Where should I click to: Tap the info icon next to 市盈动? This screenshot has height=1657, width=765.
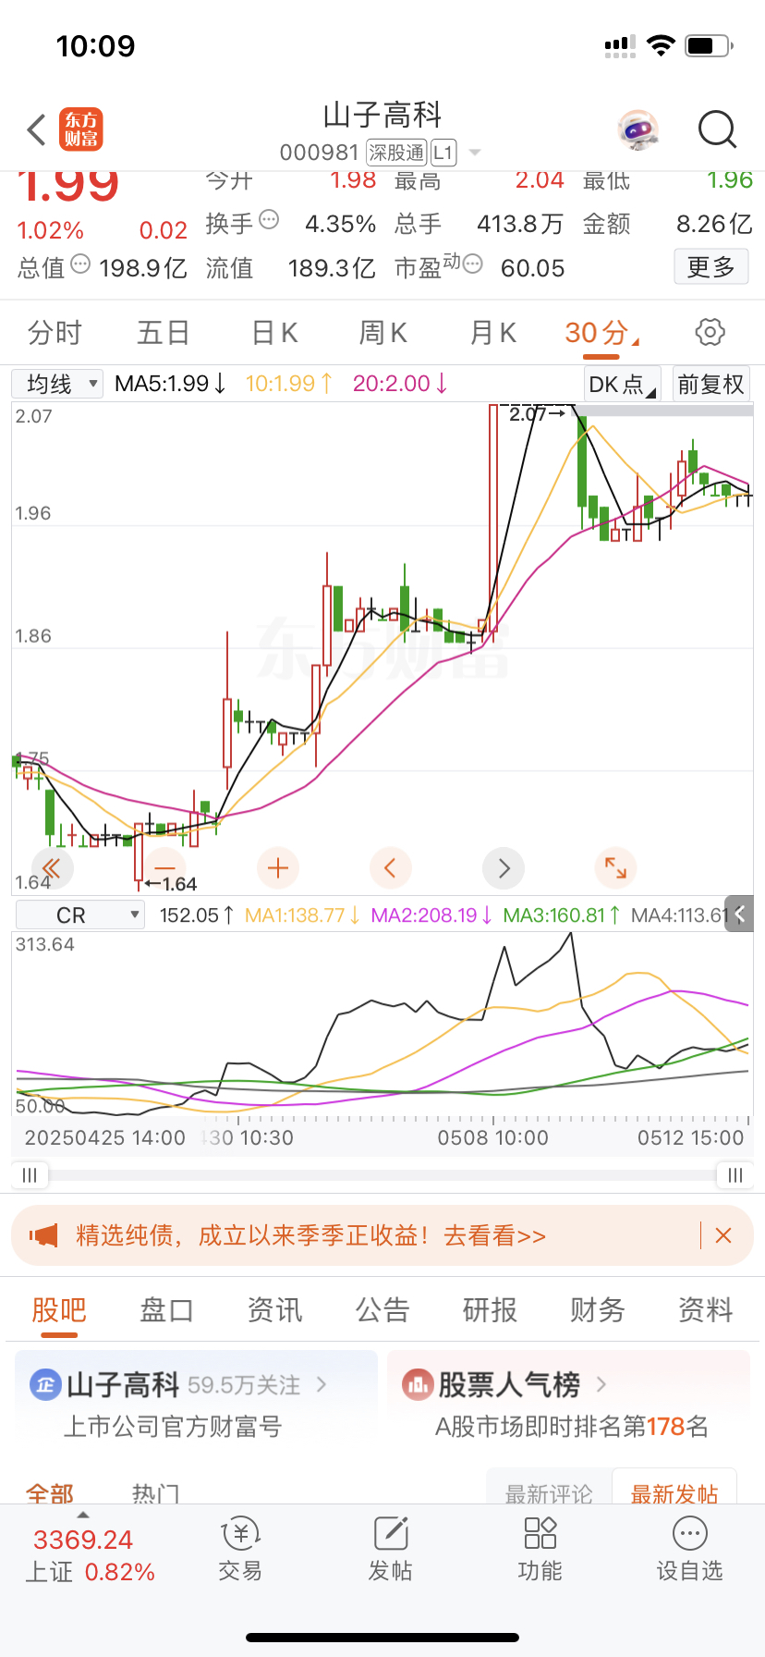(x=472, y=264)
